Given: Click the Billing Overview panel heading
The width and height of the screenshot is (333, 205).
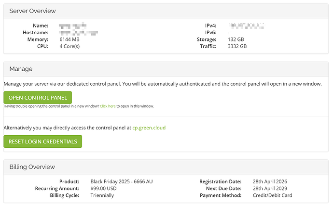Looking at the screenshot, I should coord(32,167).
